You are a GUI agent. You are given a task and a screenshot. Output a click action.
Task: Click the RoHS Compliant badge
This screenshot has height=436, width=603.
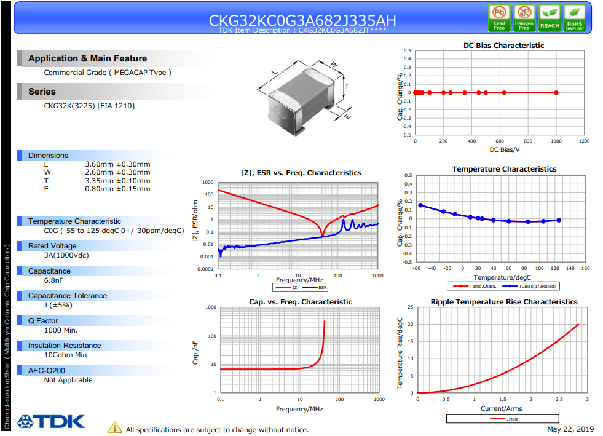pos(575,18)
